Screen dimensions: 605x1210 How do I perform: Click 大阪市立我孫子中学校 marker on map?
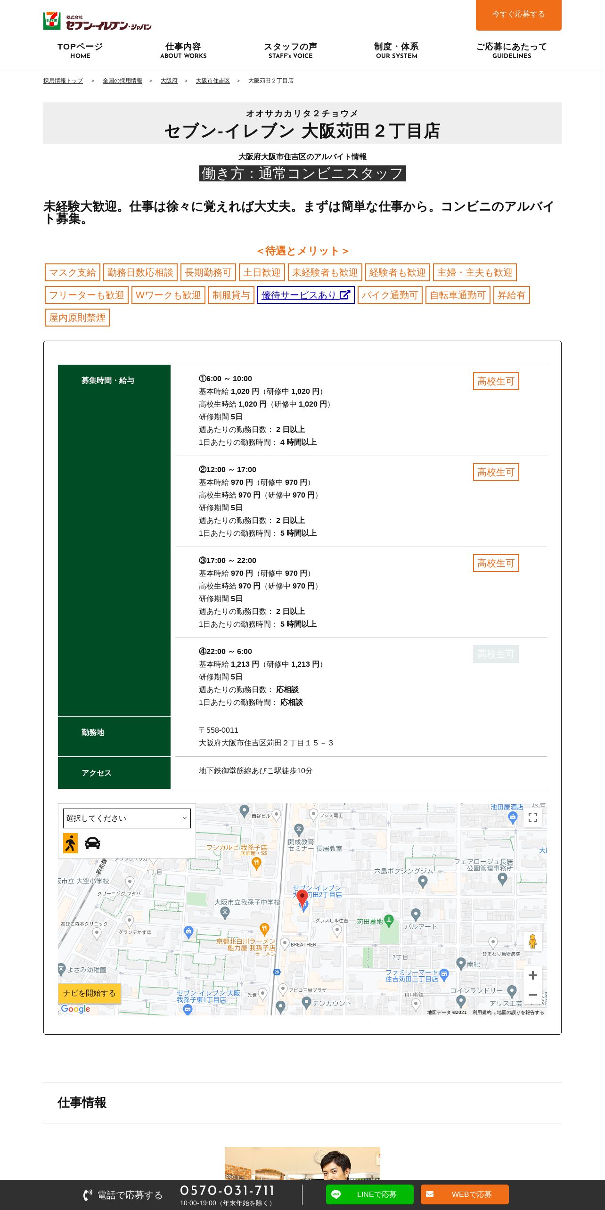coord(225,913)
